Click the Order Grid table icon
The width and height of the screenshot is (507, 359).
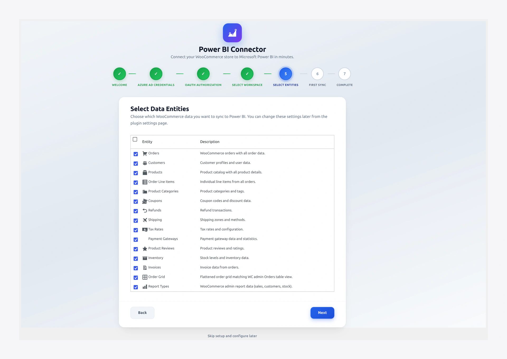point(145,277)
